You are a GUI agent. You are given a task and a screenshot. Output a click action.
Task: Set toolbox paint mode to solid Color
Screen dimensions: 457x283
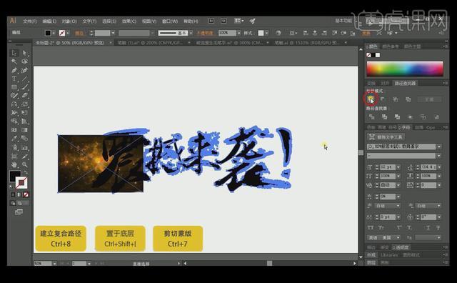pos(13,194)
